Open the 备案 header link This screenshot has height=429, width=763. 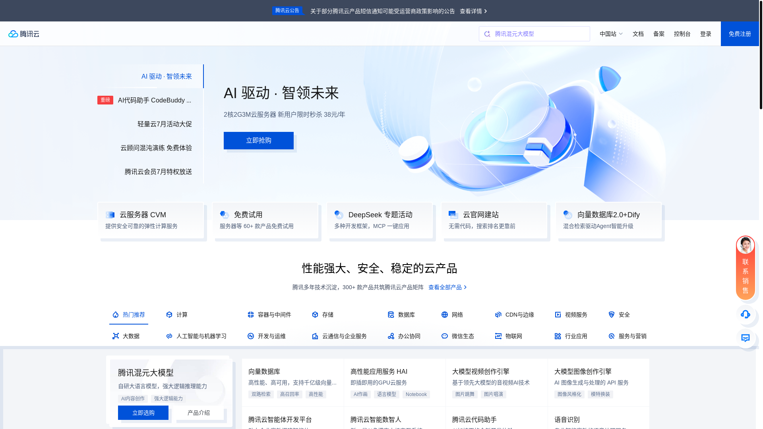click(659, 34)
